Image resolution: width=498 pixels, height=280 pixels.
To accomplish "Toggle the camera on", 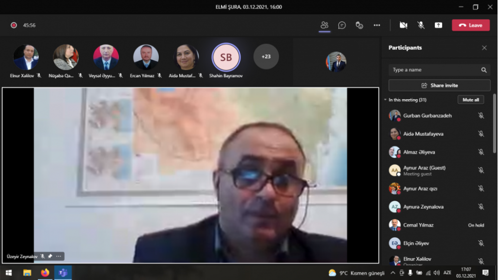I will click(x=403, y=25).
